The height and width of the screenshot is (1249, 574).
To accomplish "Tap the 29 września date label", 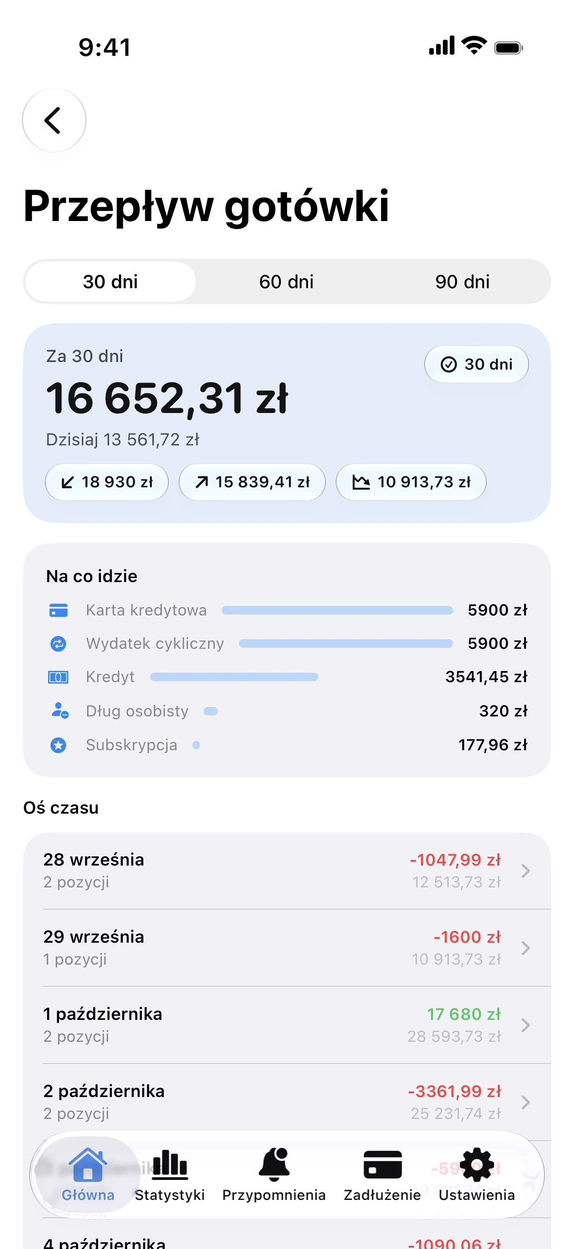I will [x=93, y=937].
